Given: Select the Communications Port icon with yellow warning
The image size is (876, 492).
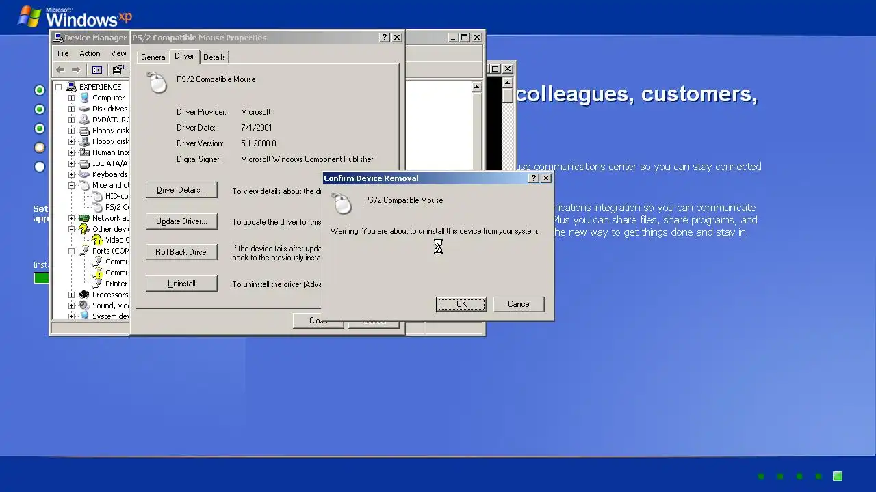Looking at the screenshot, I should pos(97,273).
